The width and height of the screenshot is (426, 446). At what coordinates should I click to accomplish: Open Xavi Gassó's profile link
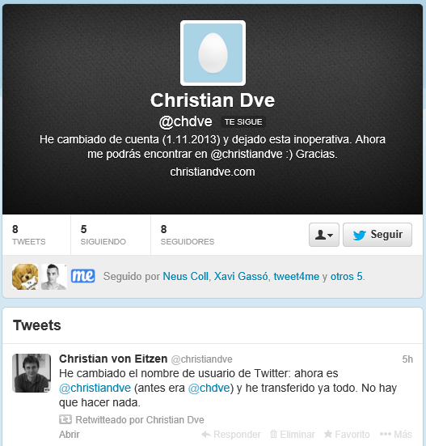[241, 277]
